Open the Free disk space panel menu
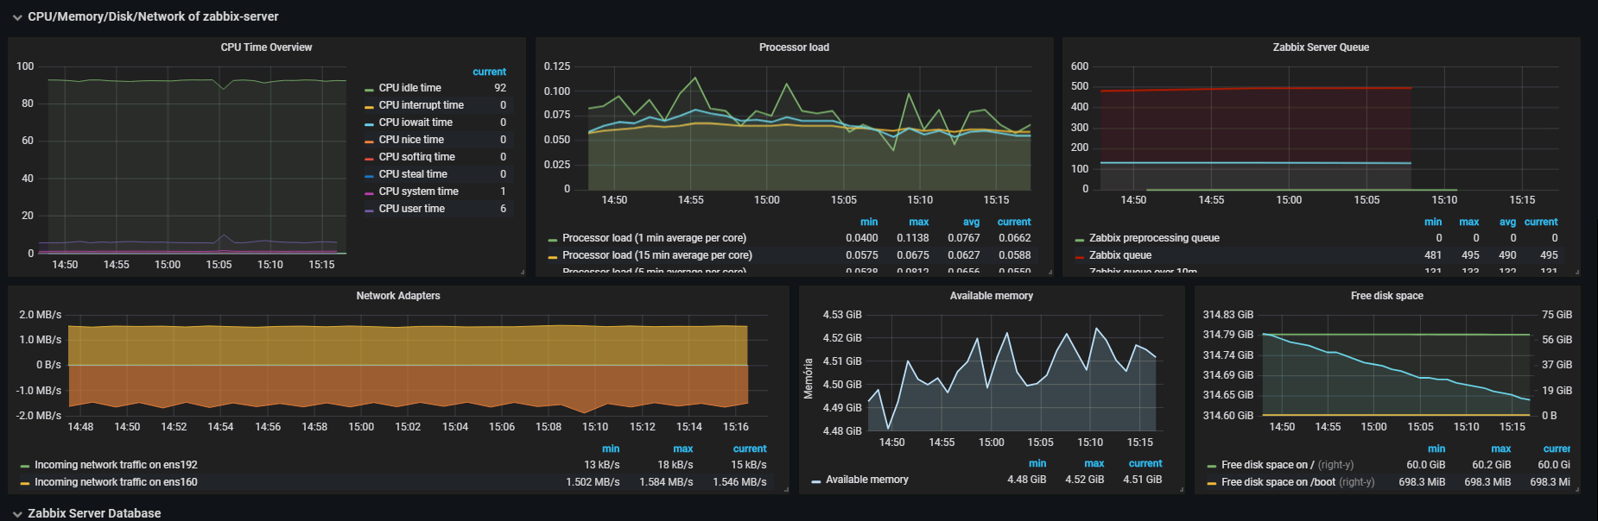This screenshot has width=1598, height=521. [1387, 296]
